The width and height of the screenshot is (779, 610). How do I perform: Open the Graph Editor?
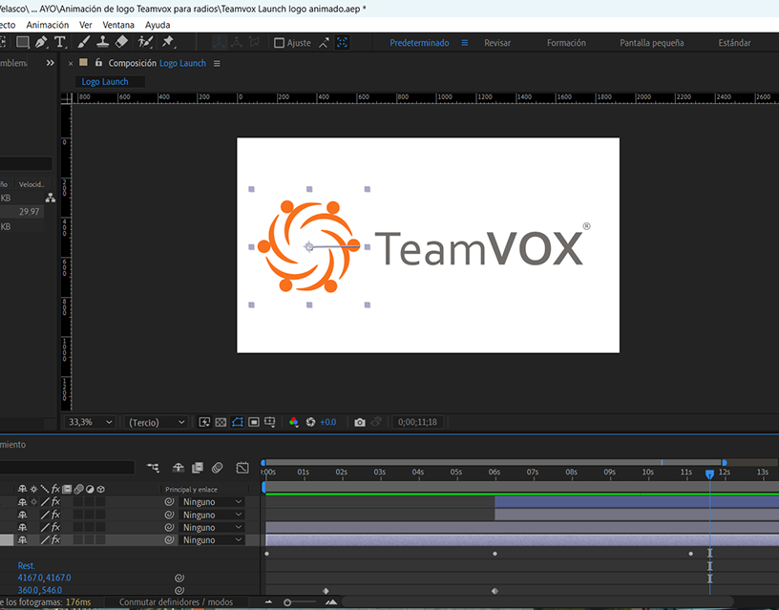point(242,468)
